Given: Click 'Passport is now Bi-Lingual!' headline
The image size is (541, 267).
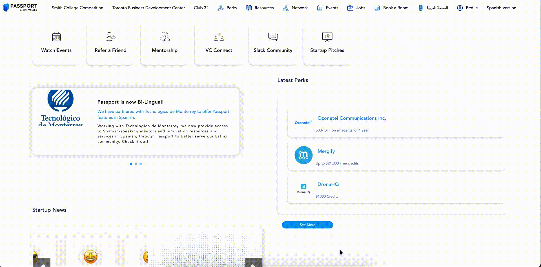Looking at the screenshot, I should coord(130,102).
